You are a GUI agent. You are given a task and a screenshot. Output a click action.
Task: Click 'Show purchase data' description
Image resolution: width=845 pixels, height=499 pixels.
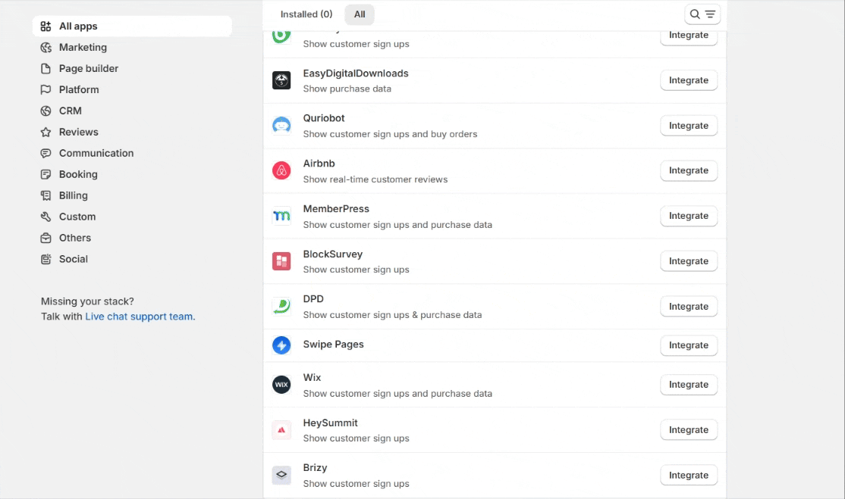coord(347,89)
